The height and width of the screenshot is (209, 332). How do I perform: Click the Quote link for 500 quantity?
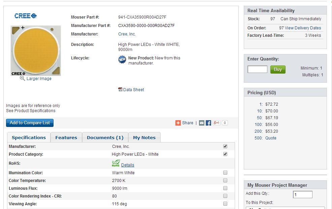click(x=271, y=138)
